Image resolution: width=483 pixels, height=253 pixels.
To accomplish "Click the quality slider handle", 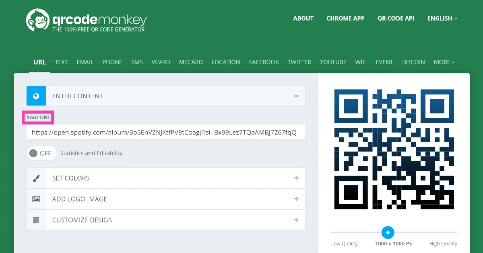I will pos(388,232).
